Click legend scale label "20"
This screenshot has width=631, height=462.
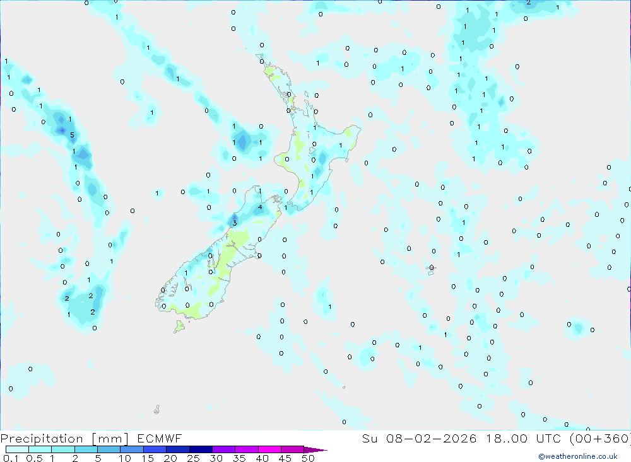pyautogui.click(x=170, y=458)
